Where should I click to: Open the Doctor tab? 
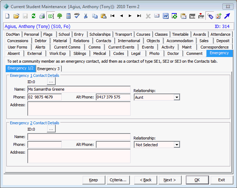click(173, 53)
